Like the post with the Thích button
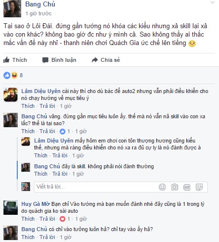Image resolution: width=219 pixels, height=242 pixels. pyautogui.click(x=15, y=60)
